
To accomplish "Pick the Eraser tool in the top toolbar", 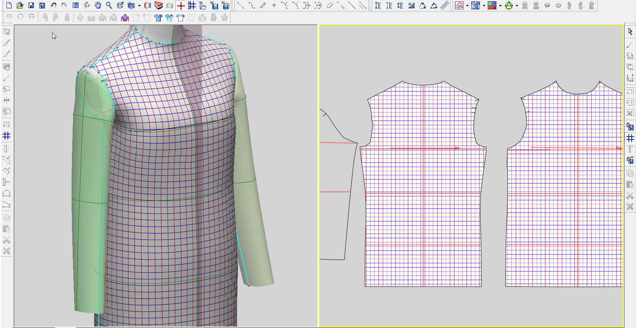I will pyautogui.click(x=330, y=5).
